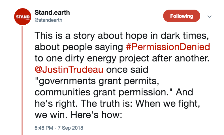Go to @JustinTrudeau's profile mention
The image size is (224, 135).
(x=69, y=70)
